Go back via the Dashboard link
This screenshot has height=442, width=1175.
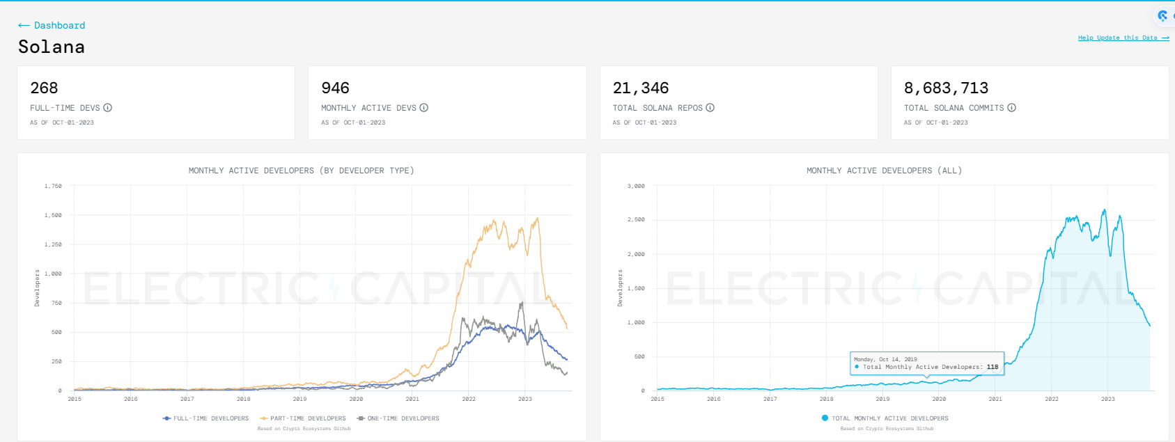(x=59, y=26)
